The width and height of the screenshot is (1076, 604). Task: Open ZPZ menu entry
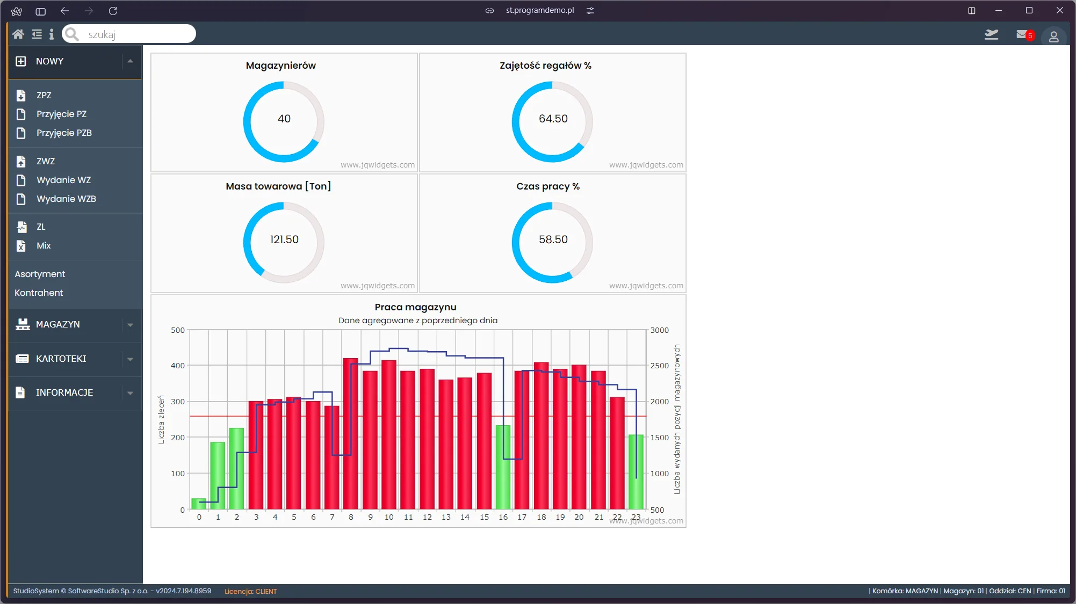tap(44, 95)
